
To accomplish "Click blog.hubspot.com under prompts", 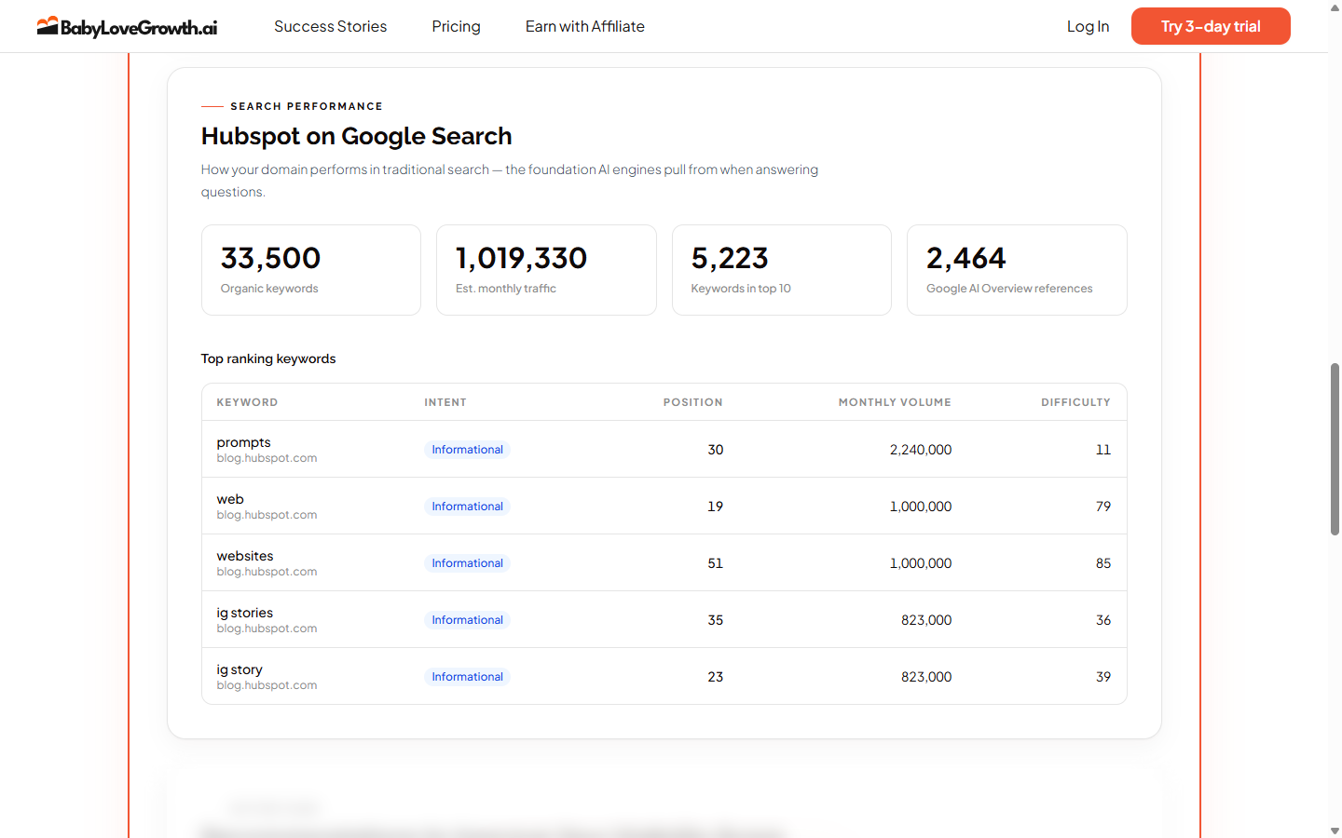I will (267, 458).
